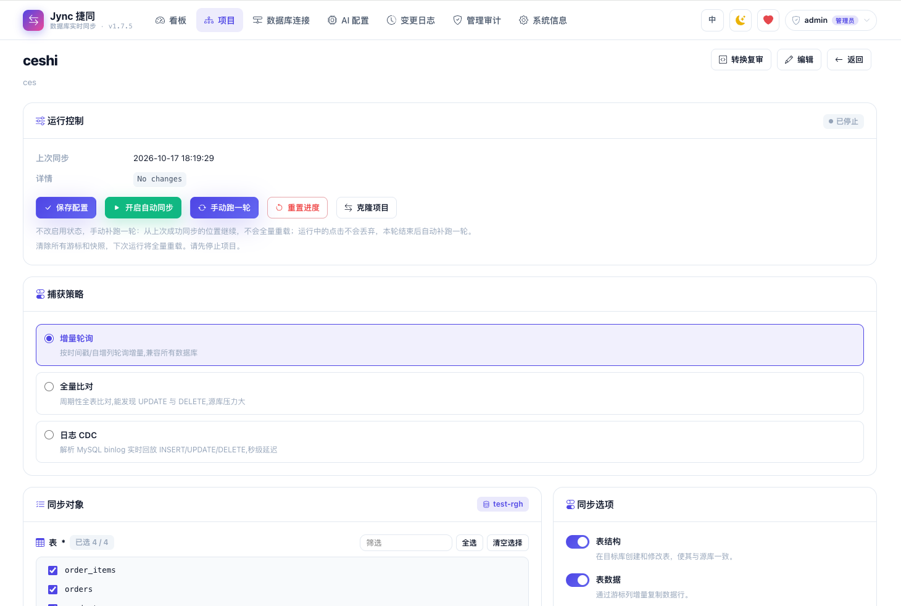Click 保存配置 button
Image resolution: width=901 pixels, height=606 pixels.
(x=66, y=208)
